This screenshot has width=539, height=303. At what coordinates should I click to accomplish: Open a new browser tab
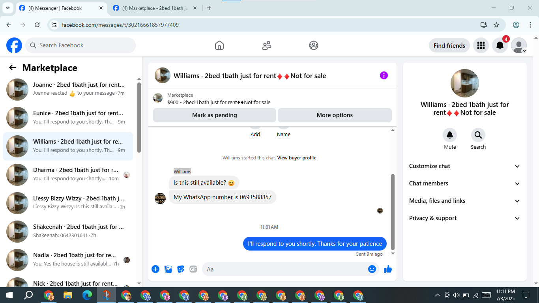click(x=209, y=8)
